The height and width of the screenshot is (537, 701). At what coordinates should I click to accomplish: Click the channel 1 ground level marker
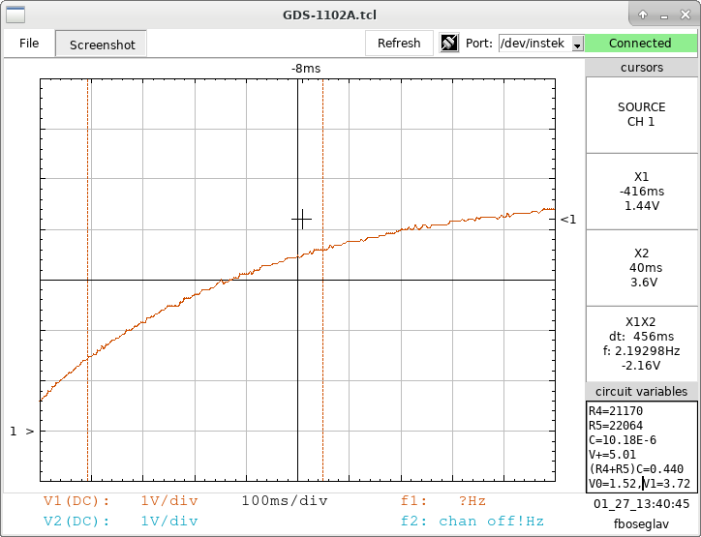(22, 431)
